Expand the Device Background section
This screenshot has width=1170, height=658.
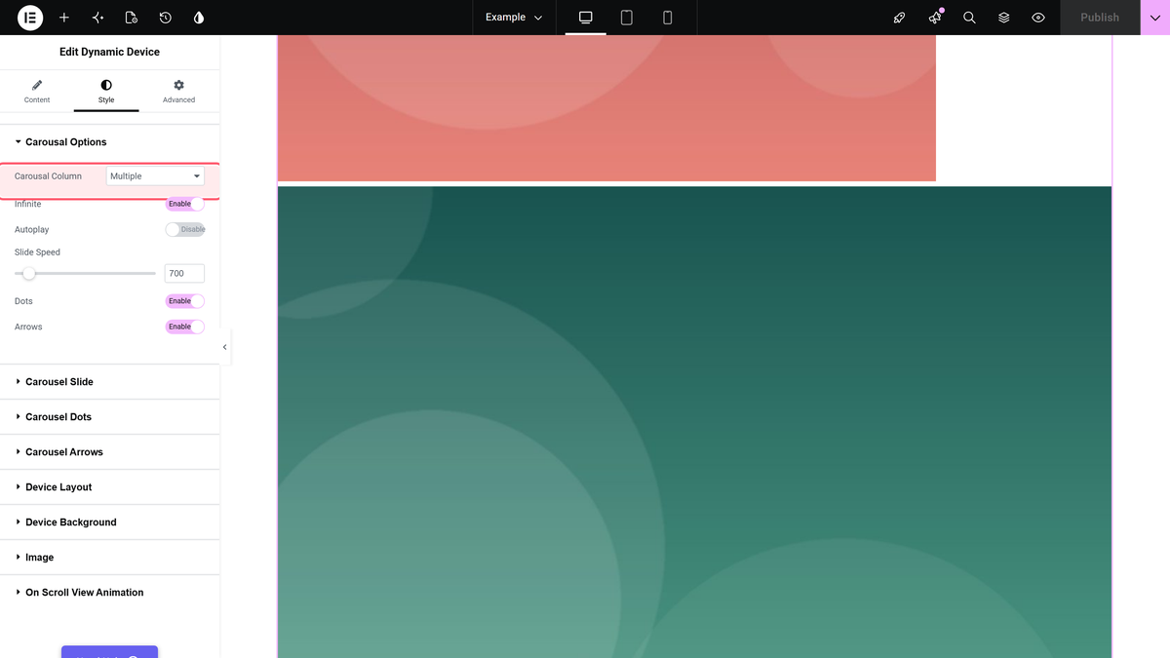pyautogui.click(x=110, y=523)
